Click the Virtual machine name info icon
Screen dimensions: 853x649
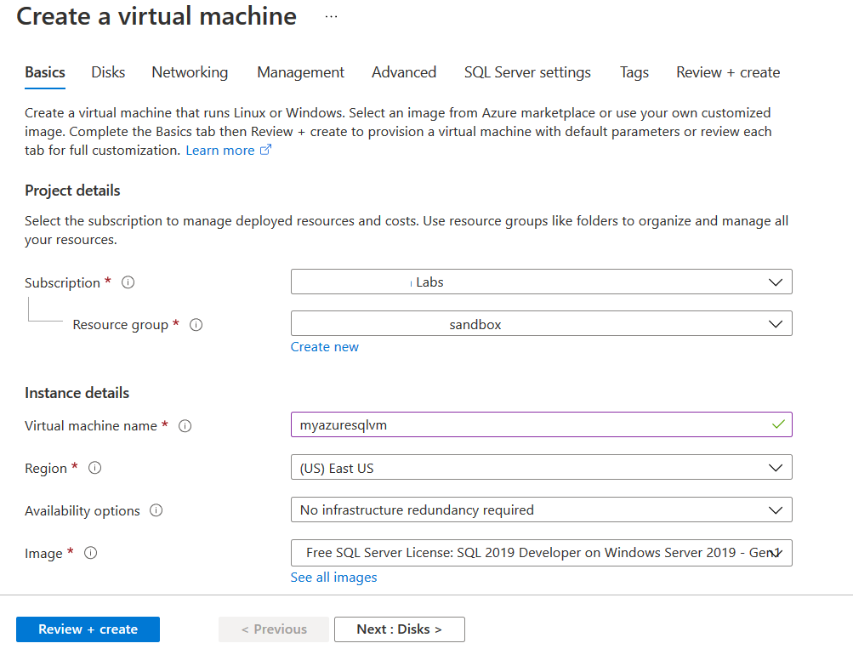[185, 426]
